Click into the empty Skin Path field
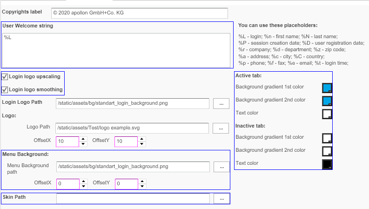The image size is (369, 209). (x=133, y=199)
